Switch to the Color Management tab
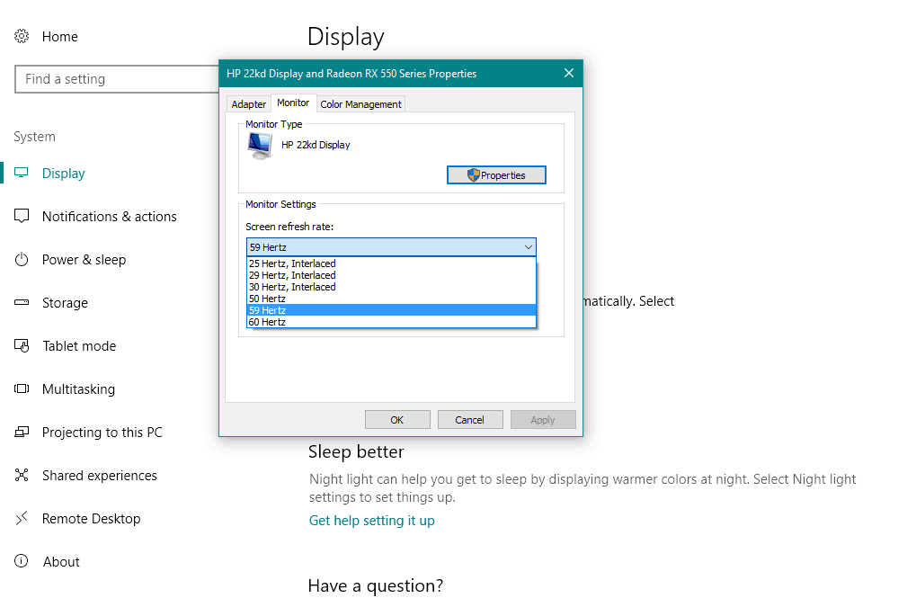 tap(361, 104)
